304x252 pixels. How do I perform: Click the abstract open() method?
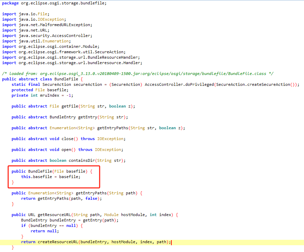coord(67,149)
